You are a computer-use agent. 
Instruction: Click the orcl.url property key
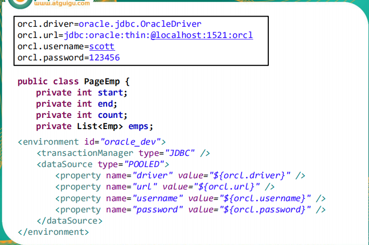pyautogui.click(x=38, y=36)
